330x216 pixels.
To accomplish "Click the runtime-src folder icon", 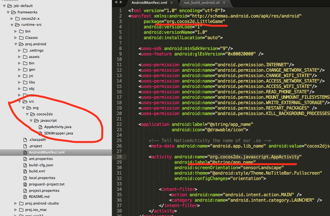I will coord(17,25).
